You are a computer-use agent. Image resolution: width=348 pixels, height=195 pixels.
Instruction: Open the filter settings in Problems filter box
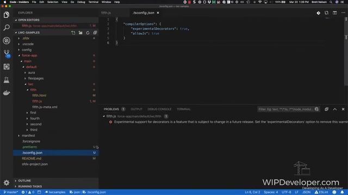(x=316, y=109)
